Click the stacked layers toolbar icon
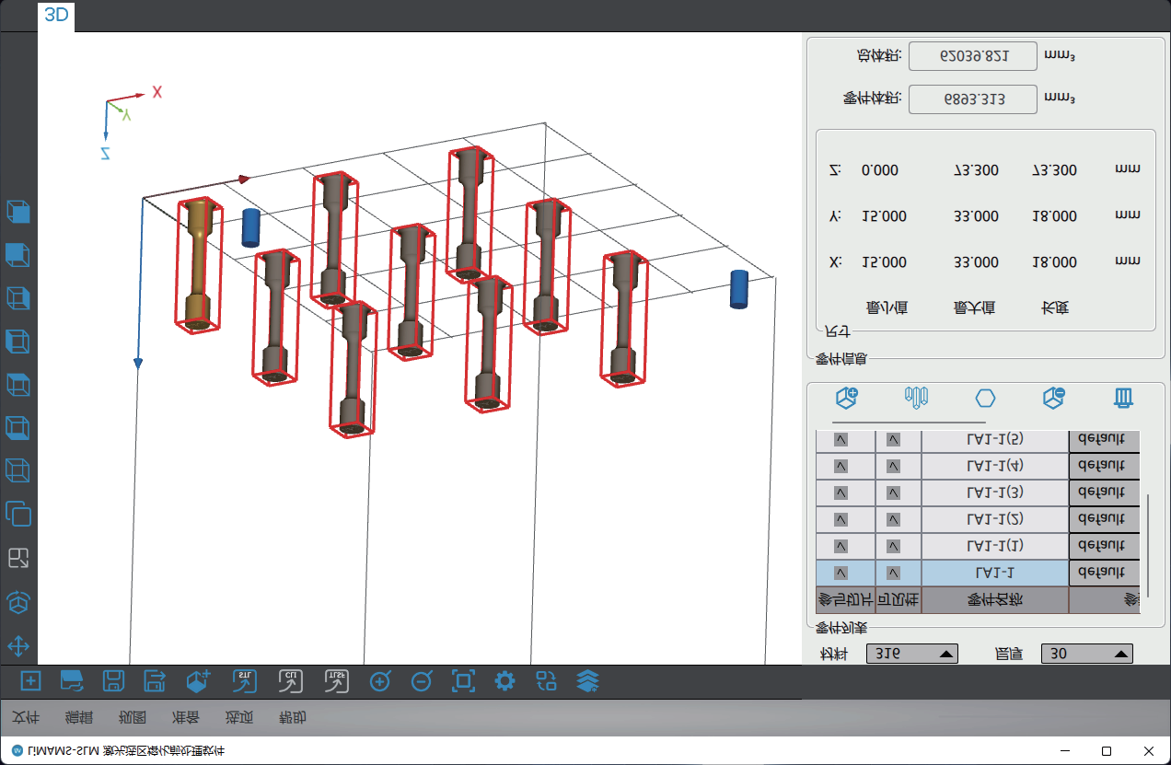This screenshot has height=765, width=1171. (x=588, y=681)
